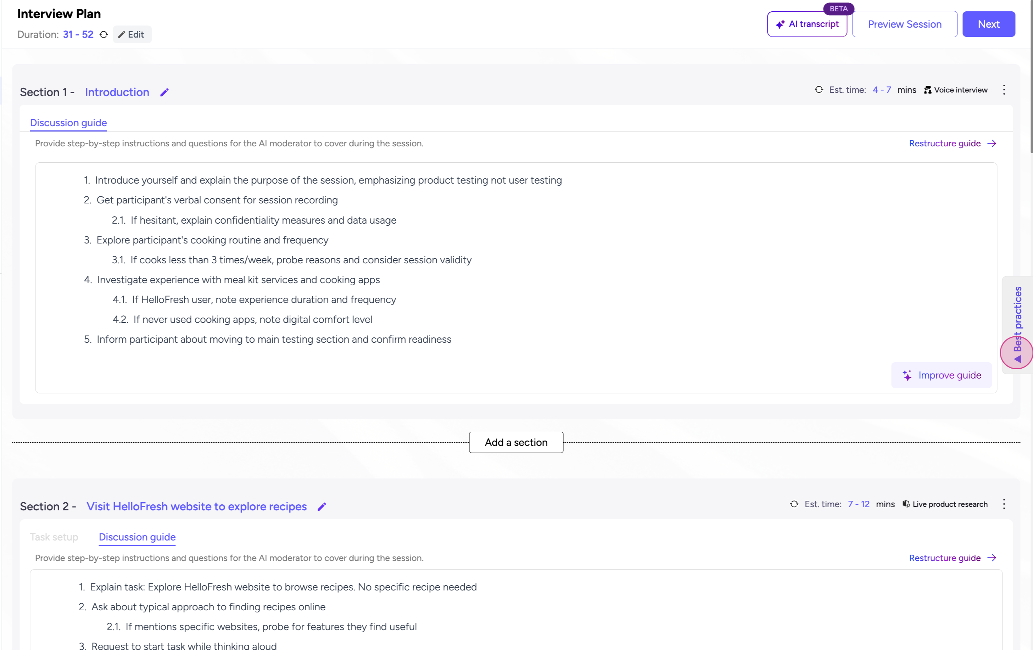Click step 3.1 about cooking less than 3 times/week
Image resolution: width=1033 pixels, height=650 pixels.
point(301,260)
